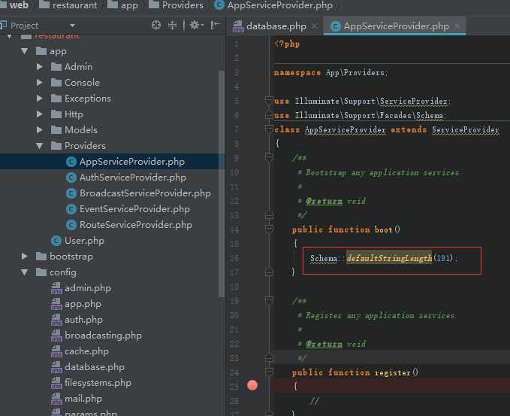Collapse the Providers folder
The height and width of the screenshot is (416, 510).
coord(41,146)
